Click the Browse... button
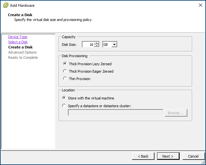206x165 pixels. pyautogui.click(x=176, y=113)
